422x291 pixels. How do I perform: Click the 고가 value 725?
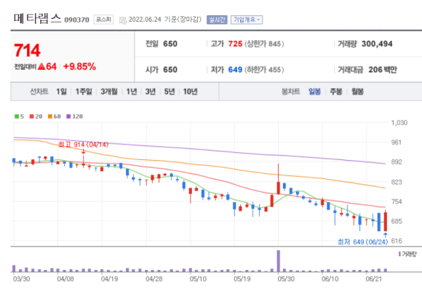point(235,44)
